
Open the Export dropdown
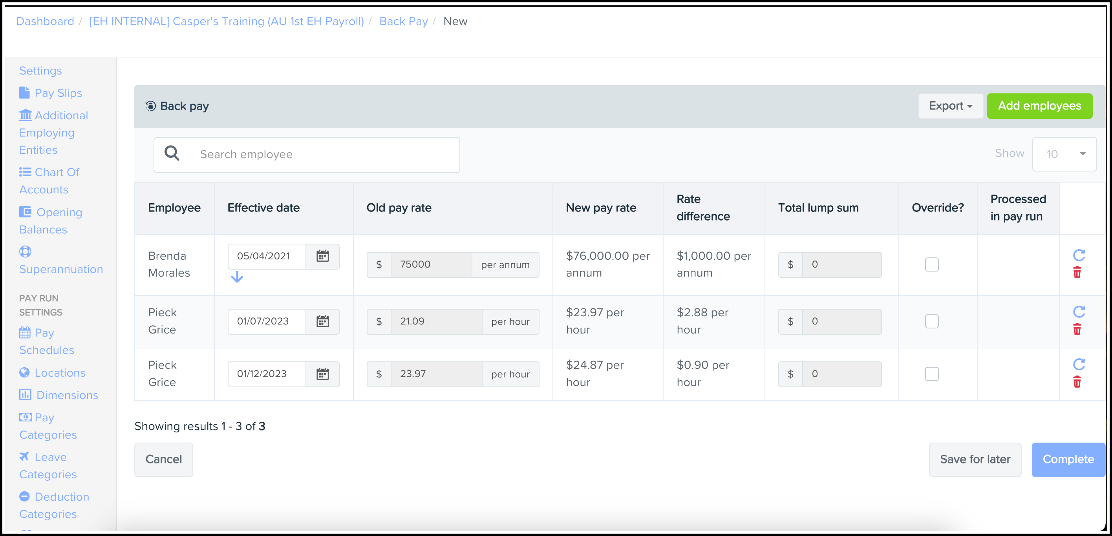[950, 106]
